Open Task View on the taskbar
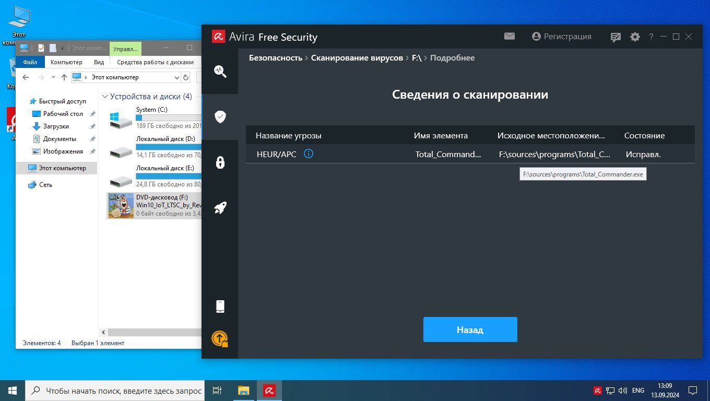Screen dimensions: 710x401 [218, 391]
